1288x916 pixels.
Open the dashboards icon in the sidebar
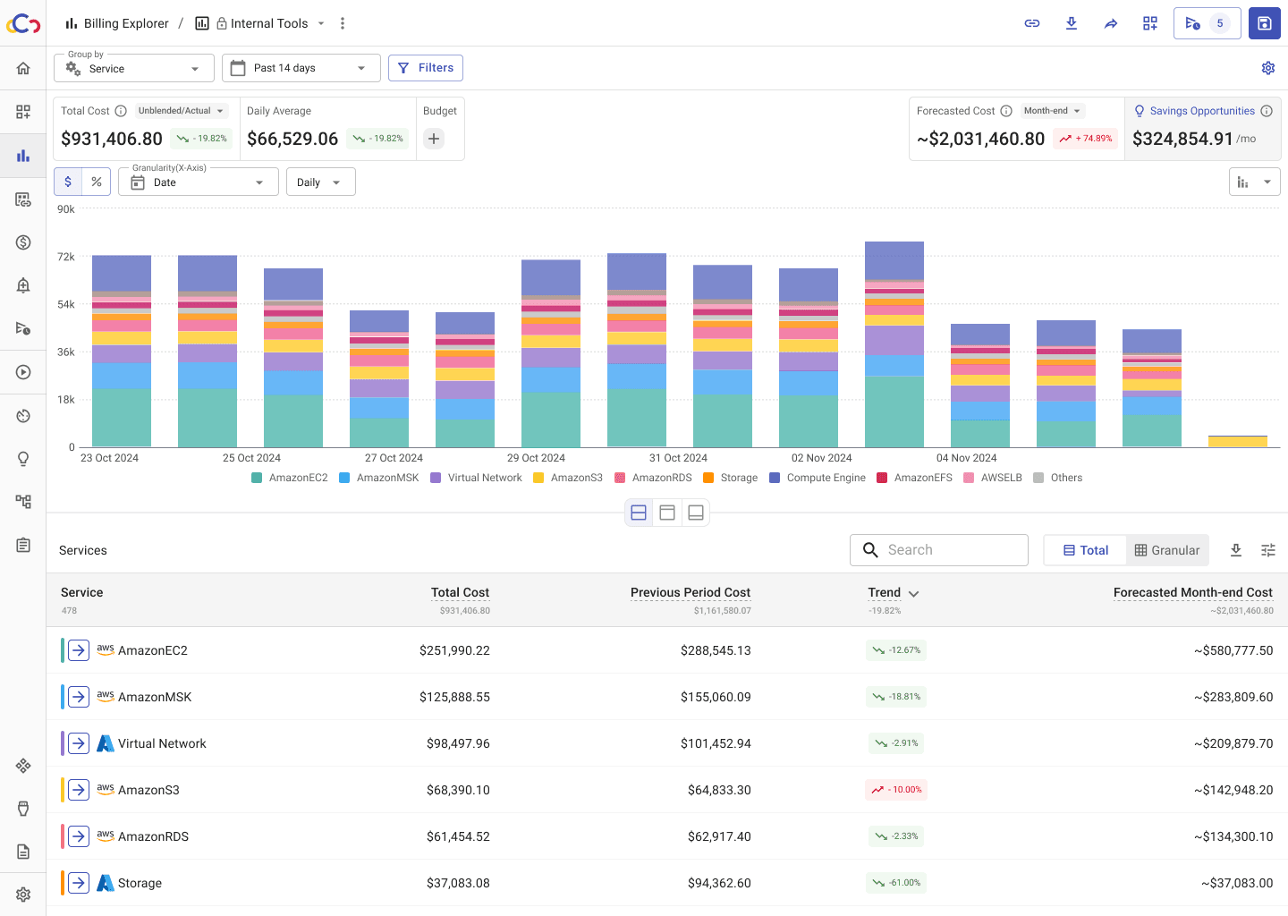pos(23,112)
